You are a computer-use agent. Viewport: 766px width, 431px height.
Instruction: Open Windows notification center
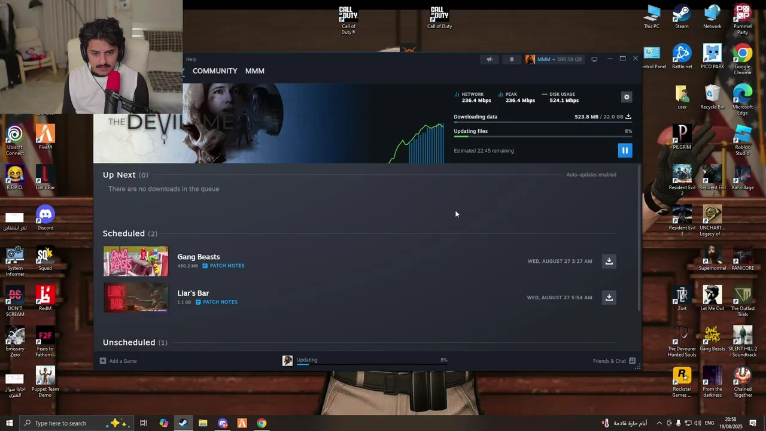(753, 423)
